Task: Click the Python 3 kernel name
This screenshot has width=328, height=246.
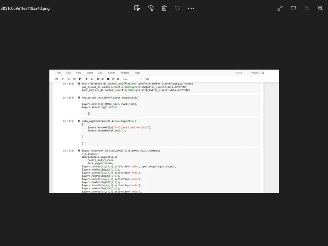Action: 256,73
